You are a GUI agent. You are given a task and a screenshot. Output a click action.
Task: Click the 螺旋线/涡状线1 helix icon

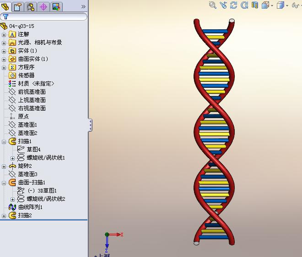point(21,158)
